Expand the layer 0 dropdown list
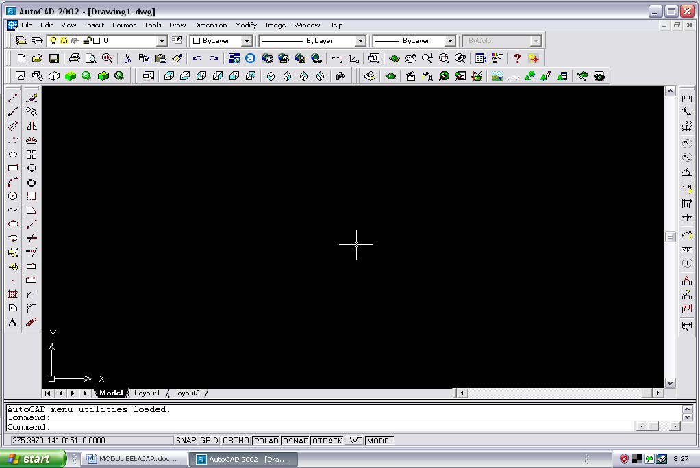The width and height of the screenshot is (700, 468). coord(162,40)
